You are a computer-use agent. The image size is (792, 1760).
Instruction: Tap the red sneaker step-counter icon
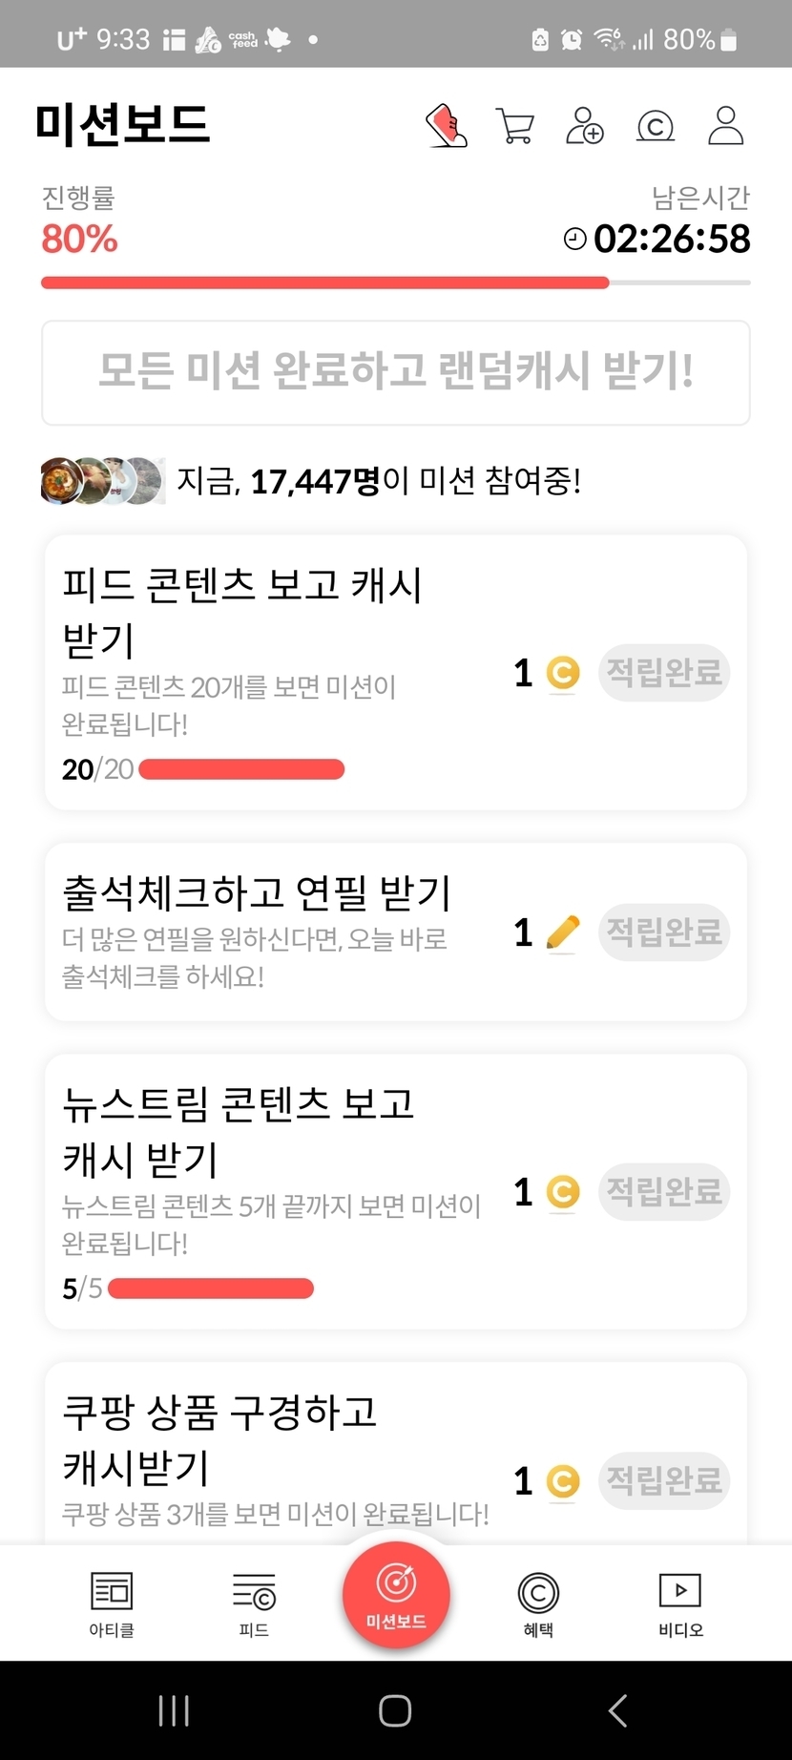(447, 126)
